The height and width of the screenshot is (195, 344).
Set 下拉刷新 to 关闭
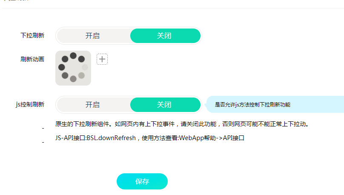pyautogui.click(x=164, y=36)
